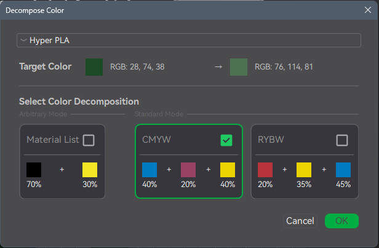Viewport: 379px width, 248px height.
Task: Select the black 70% material swatch
Action: (34, 170)
